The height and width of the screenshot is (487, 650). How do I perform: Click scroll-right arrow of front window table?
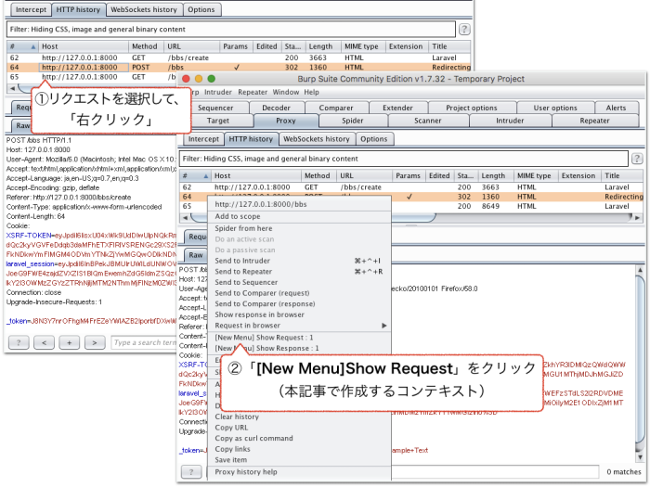638,217
